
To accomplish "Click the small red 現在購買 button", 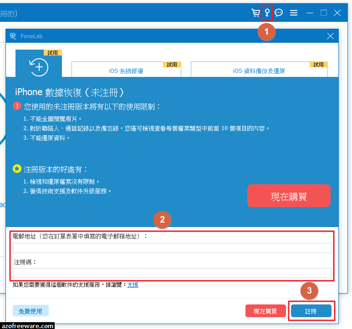I will 265,311.
